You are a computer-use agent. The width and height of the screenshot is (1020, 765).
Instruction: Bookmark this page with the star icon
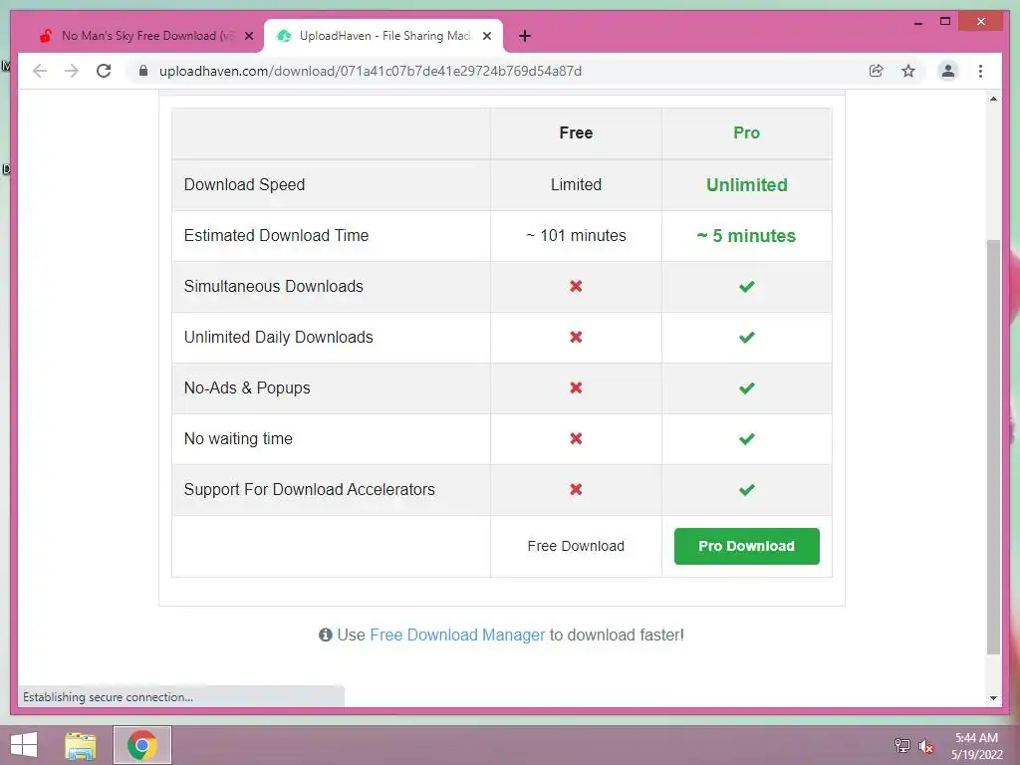click(908, 71)
